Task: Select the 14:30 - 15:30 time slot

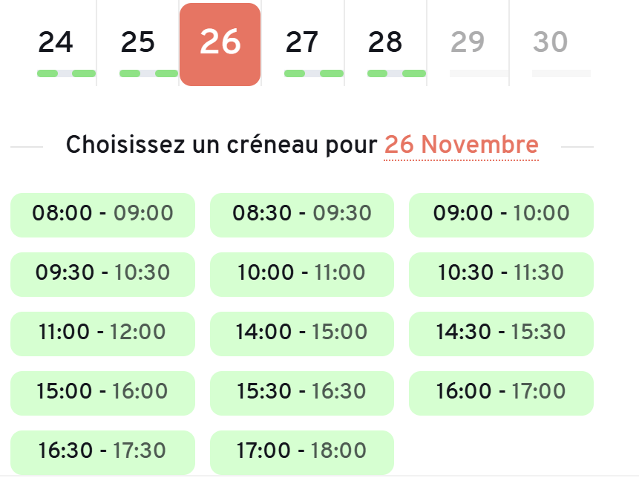Action: pos(501,333)
